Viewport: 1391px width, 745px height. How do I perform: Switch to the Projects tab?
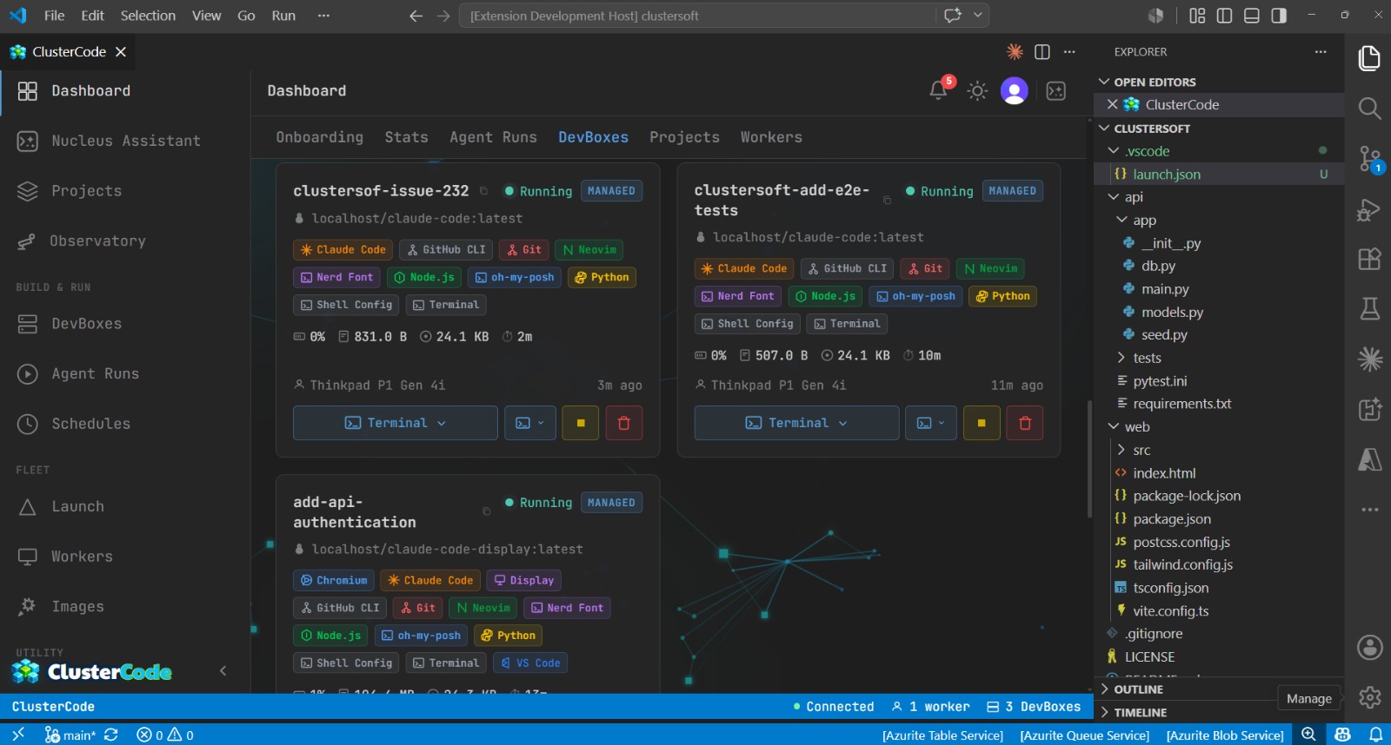tap(684, 137)
